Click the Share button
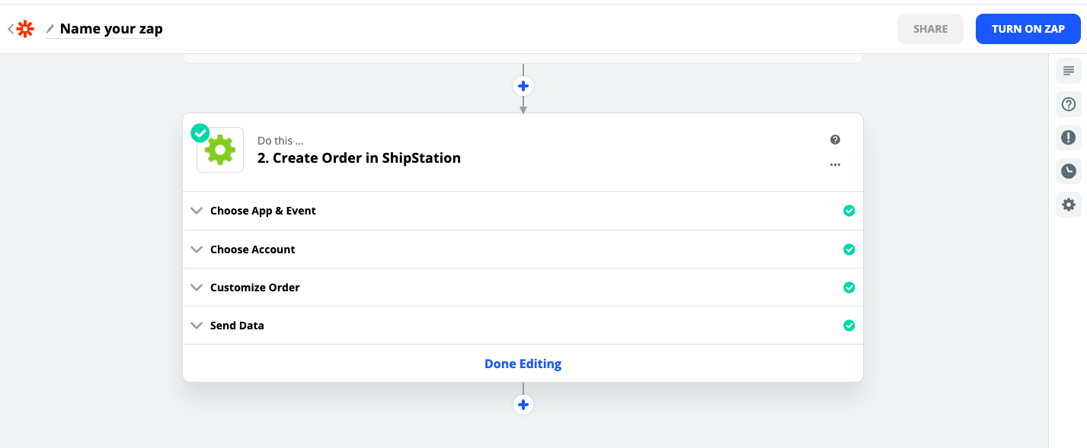 click(930, 28)
